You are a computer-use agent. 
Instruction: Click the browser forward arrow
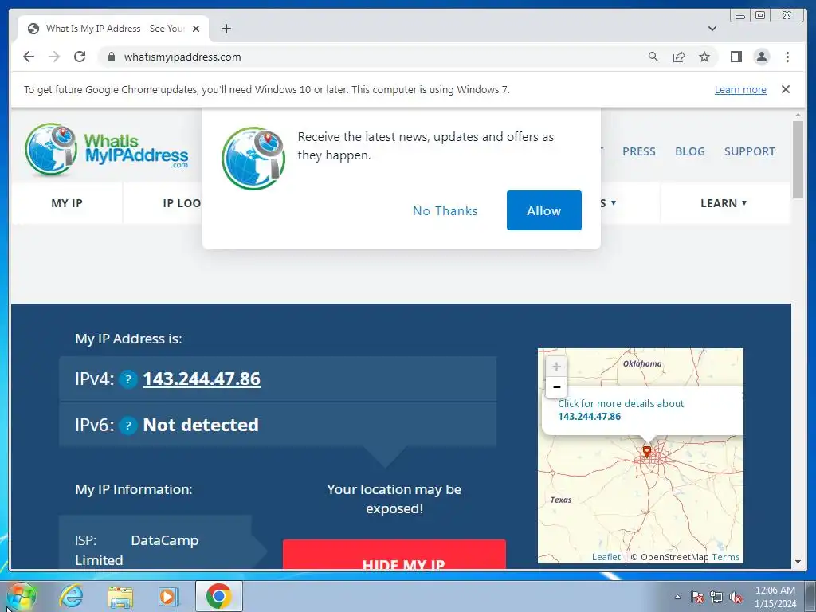[54, 57]
